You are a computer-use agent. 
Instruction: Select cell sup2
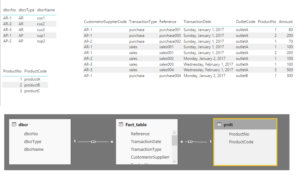click(41, 41)
